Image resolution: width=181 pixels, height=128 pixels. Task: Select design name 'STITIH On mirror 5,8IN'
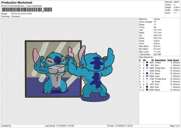[21, 14]
